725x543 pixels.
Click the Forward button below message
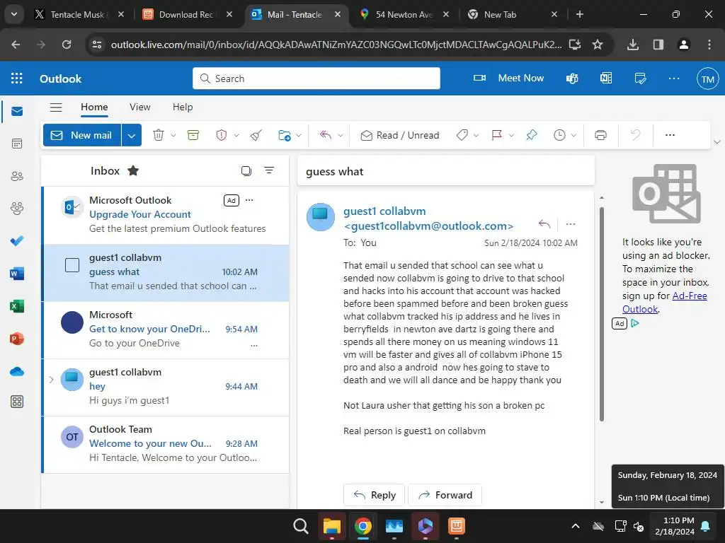pos(445,495)
